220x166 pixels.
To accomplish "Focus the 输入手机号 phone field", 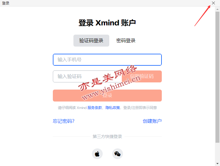I will (107, 60).
